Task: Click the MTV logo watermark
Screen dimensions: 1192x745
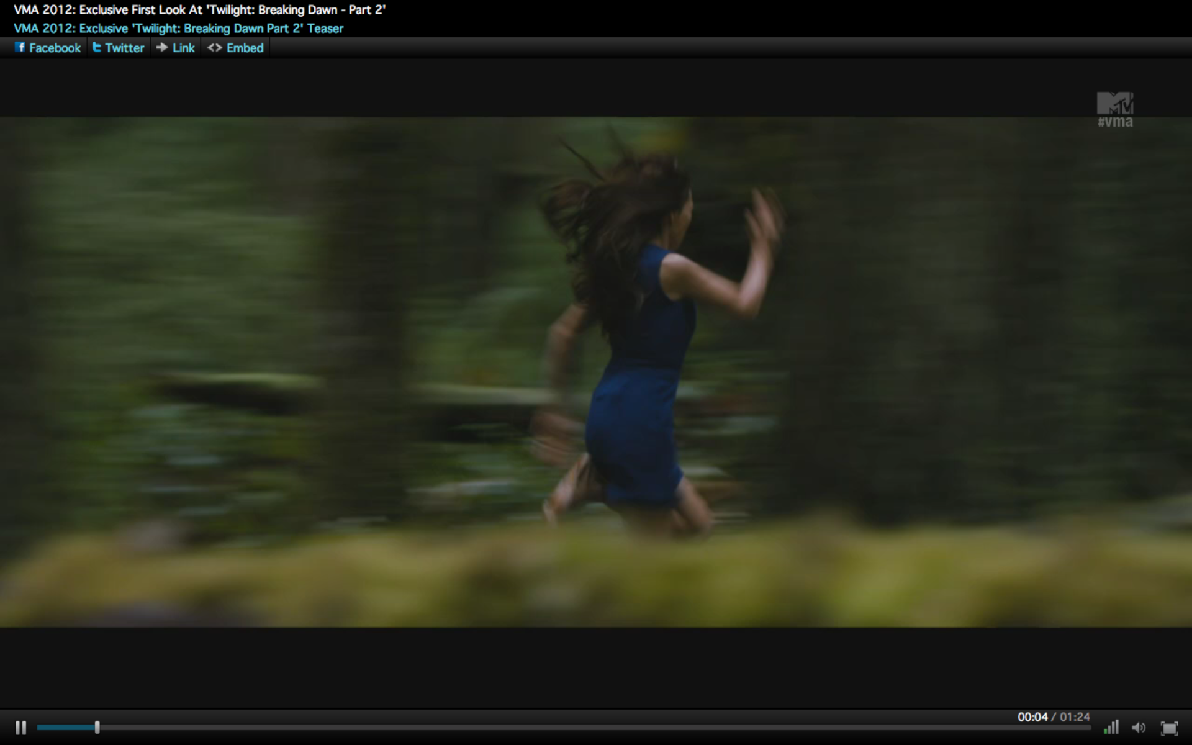Action: point(1114,102)
